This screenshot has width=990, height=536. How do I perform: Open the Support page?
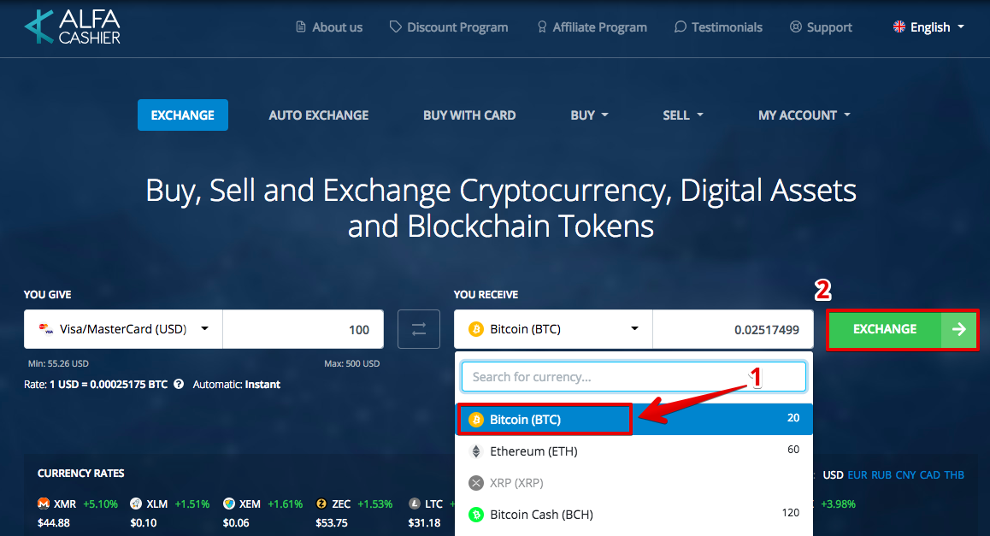[821, 27]
